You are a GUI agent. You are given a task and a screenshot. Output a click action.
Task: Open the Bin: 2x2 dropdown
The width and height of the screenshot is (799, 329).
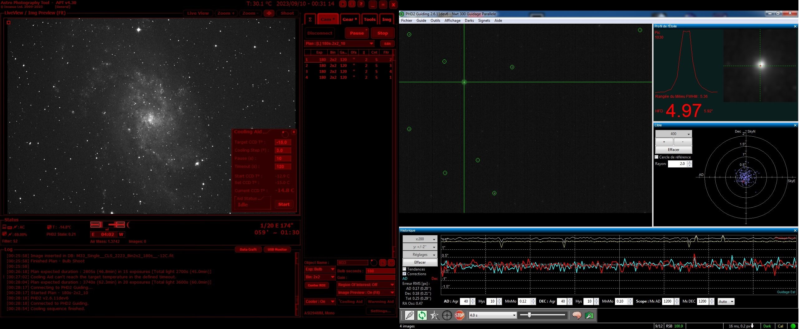pyautogui.click(x=320, y=277)
